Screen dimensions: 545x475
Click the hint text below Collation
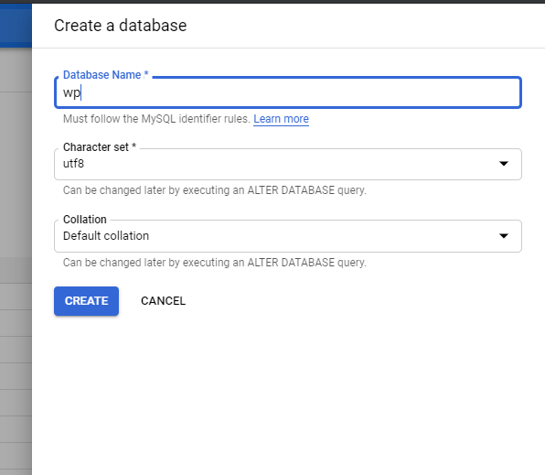215,263
